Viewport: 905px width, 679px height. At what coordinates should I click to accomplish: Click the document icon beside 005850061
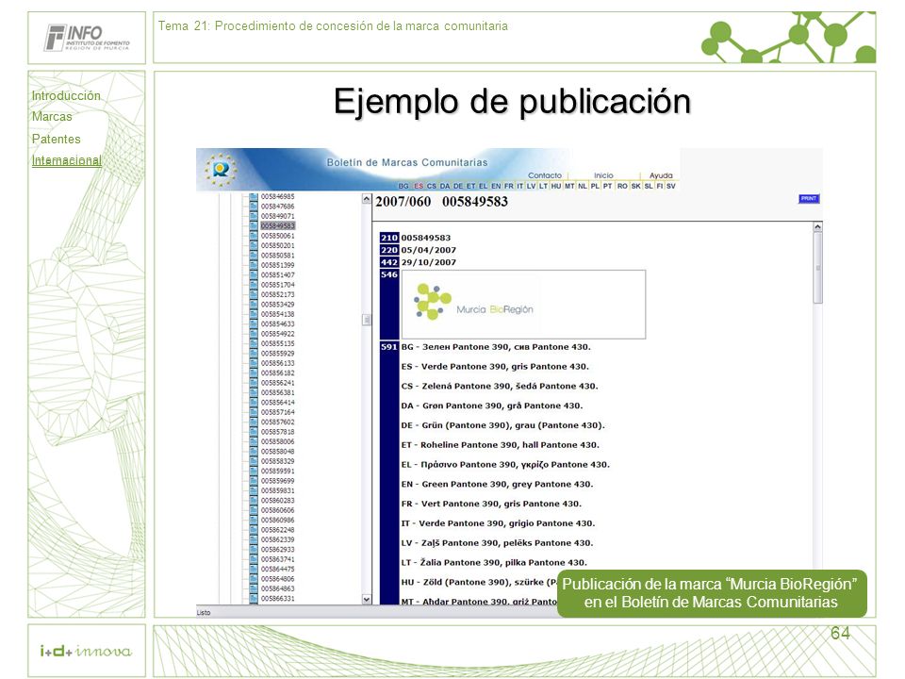254,236
